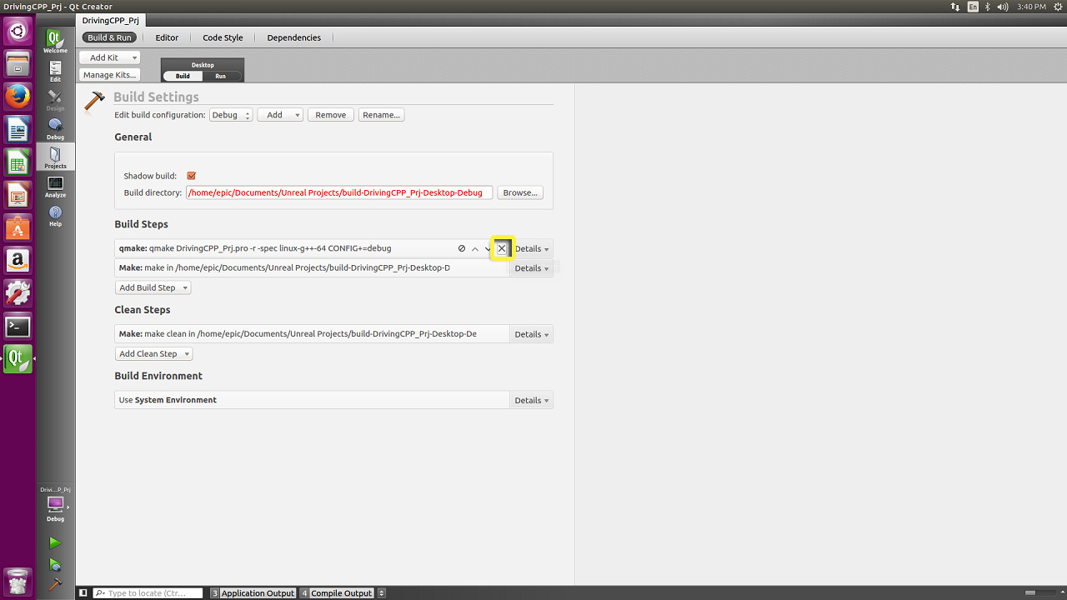
Task: Click the progress bar in status bar corner
Action: coord(1041,592)
